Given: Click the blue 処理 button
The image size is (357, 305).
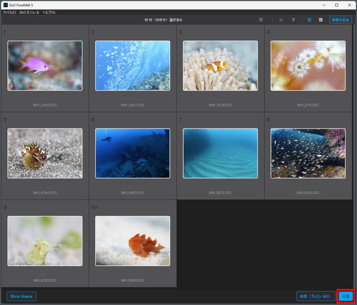Looking at the screenshot, I should 345,296.
